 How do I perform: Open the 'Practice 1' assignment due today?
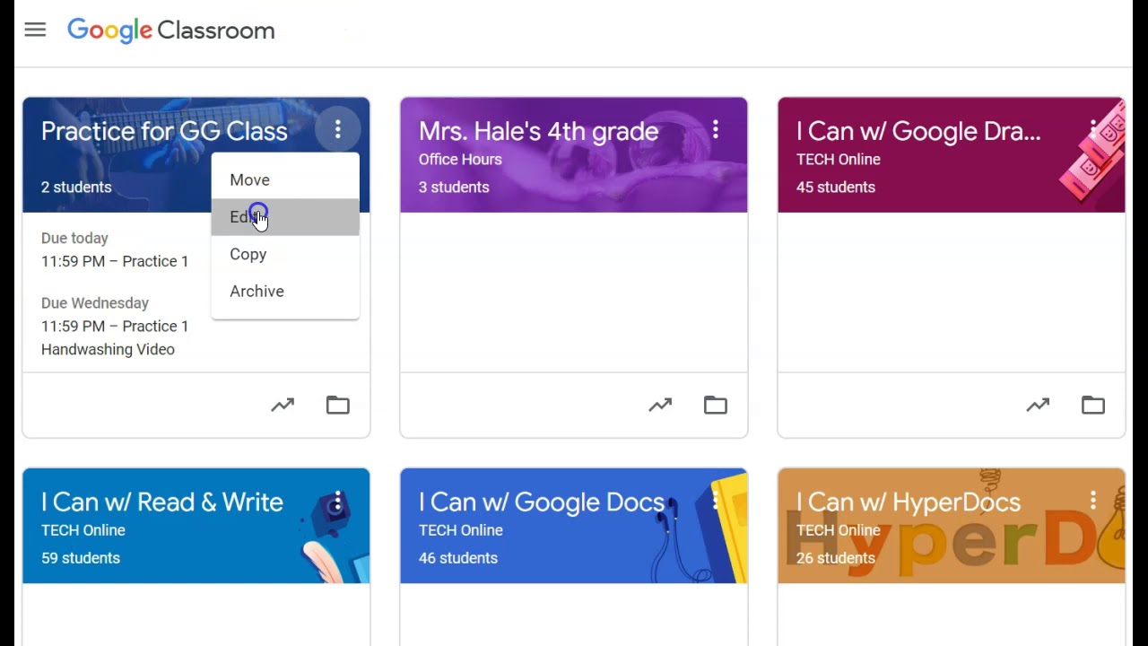click(115, 261)
